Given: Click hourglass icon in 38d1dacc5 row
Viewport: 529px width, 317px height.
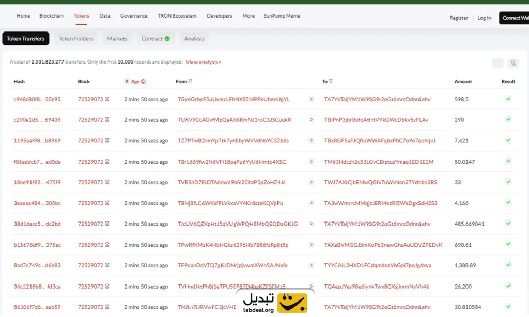Looking at the screenshot, I should click(x=107, y=224).
